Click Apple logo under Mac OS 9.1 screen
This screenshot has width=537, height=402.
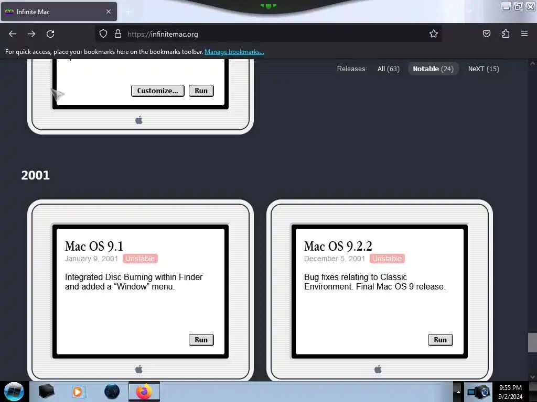tap(139, 369)
